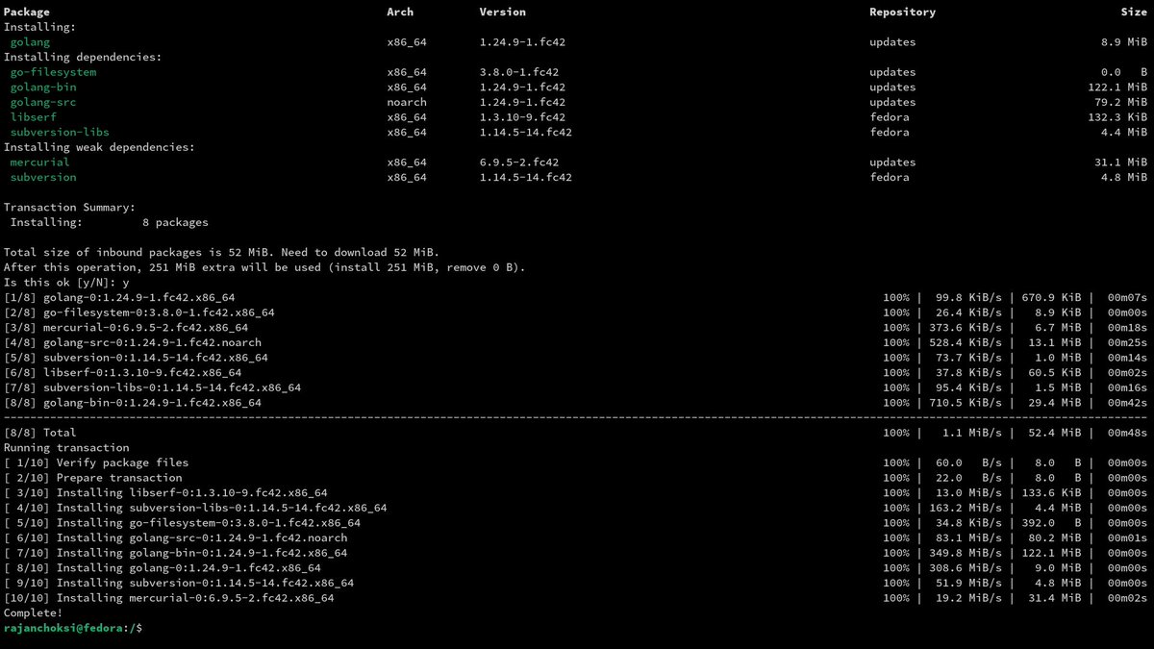The image size is (1154, 649).
Task: Click download line '[3/8] mercurial-0:6.9.5-2.fc42.x86_64'
Action: tap(126, 328)
